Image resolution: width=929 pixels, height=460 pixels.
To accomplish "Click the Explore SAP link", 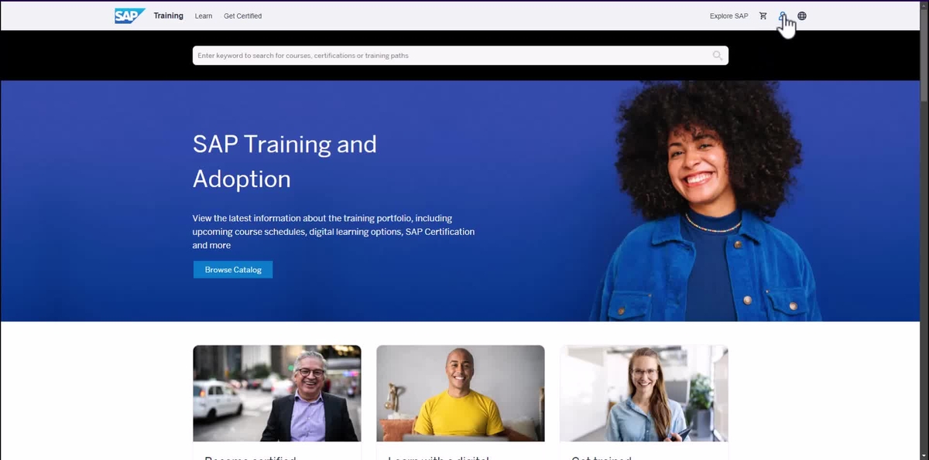I will click(x=728, y=15).
